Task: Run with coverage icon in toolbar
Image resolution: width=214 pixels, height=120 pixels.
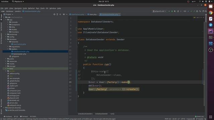Action: pos(175,11)
